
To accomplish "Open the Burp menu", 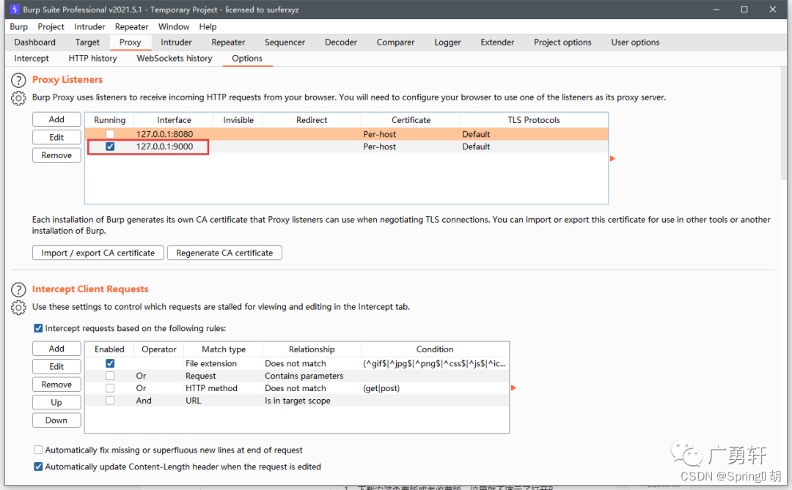I will 18,27.
